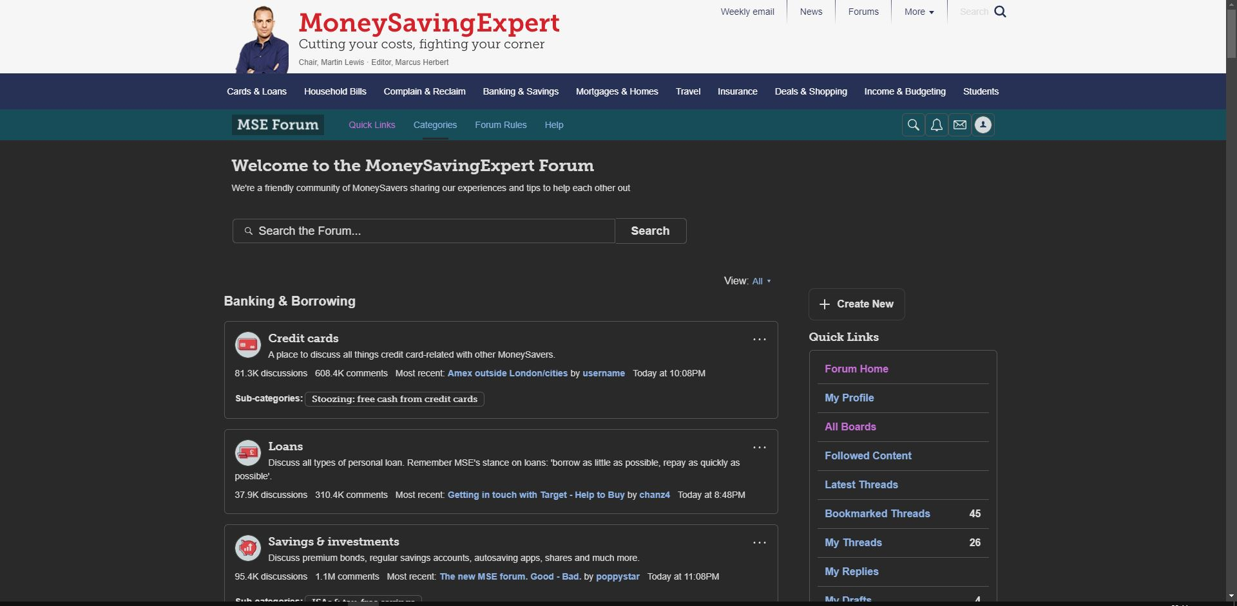Click Martin Lewis portrait image

tap(263, 40)
